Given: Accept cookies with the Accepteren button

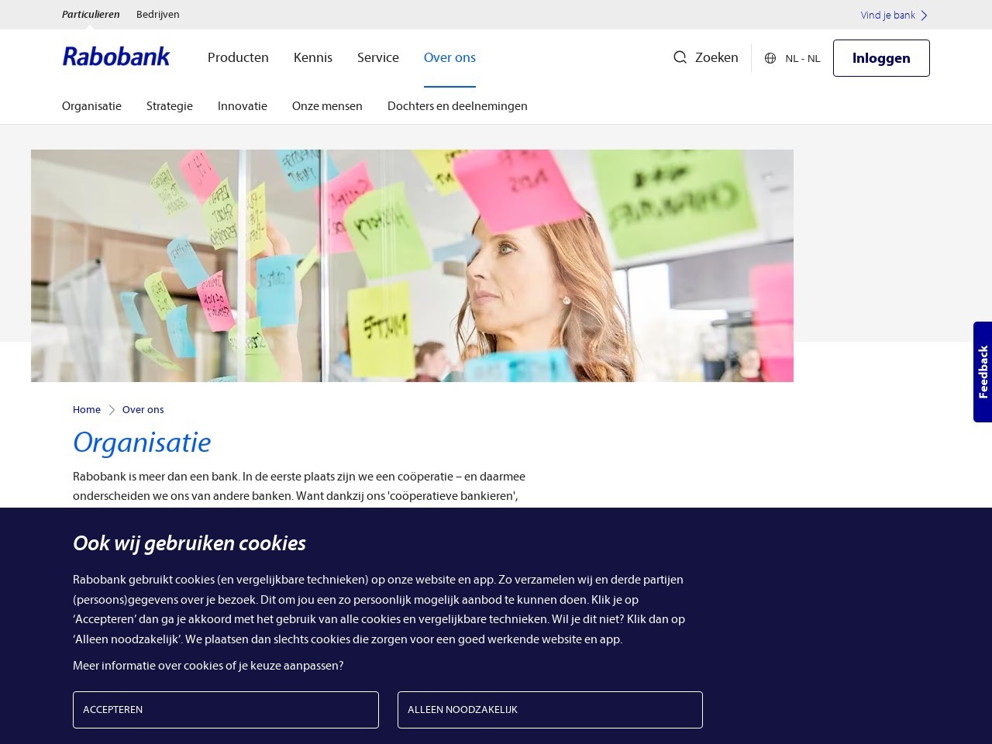Looking at the screenshot, I should click(x=226, y=710).
